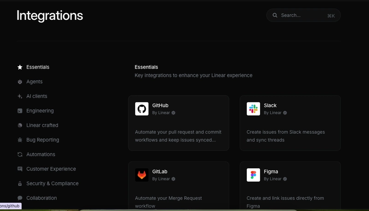Image resolution: width=369 pixels, height=211 pixels.
Task: Click the Figma integration title
Action: (x=271, y=171)
